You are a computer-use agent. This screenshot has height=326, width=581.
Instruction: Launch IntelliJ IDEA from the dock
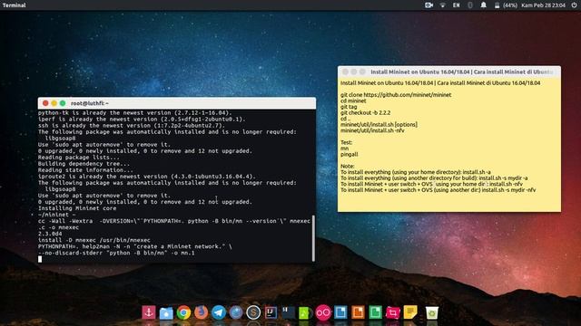click(271, 312)
